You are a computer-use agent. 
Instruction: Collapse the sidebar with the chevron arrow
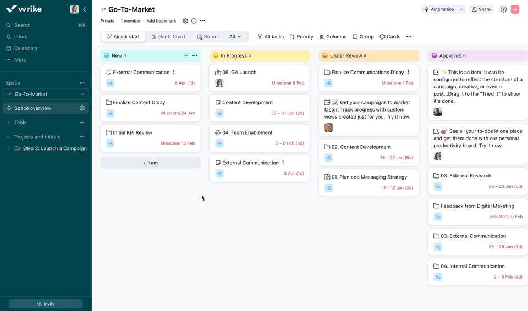click(85, 9)
